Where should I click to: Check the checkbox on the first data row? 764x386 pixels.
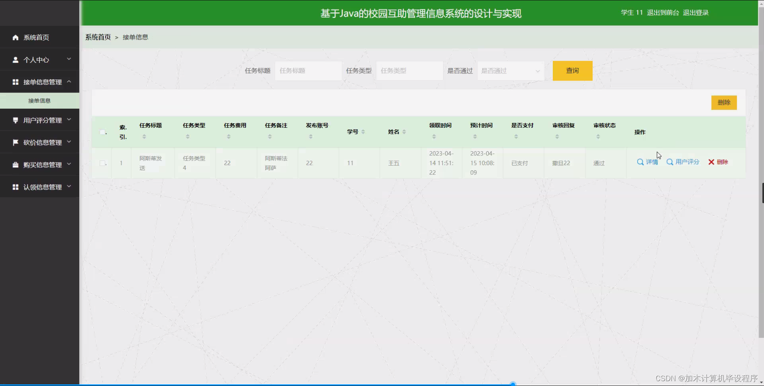pos(103,163)
